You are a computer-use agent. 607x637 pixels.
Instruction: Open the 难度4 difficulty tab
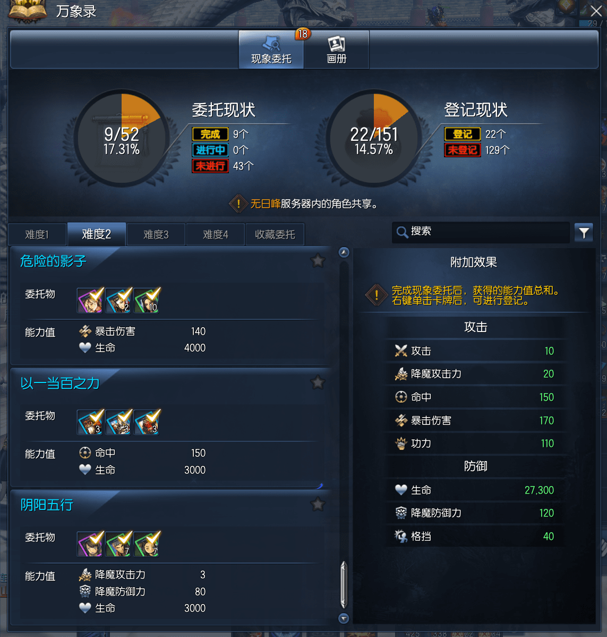[x=216, y=234]
